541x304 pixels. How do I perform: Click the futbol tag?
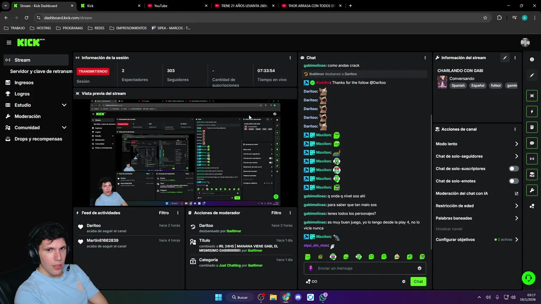pos(495,86)
